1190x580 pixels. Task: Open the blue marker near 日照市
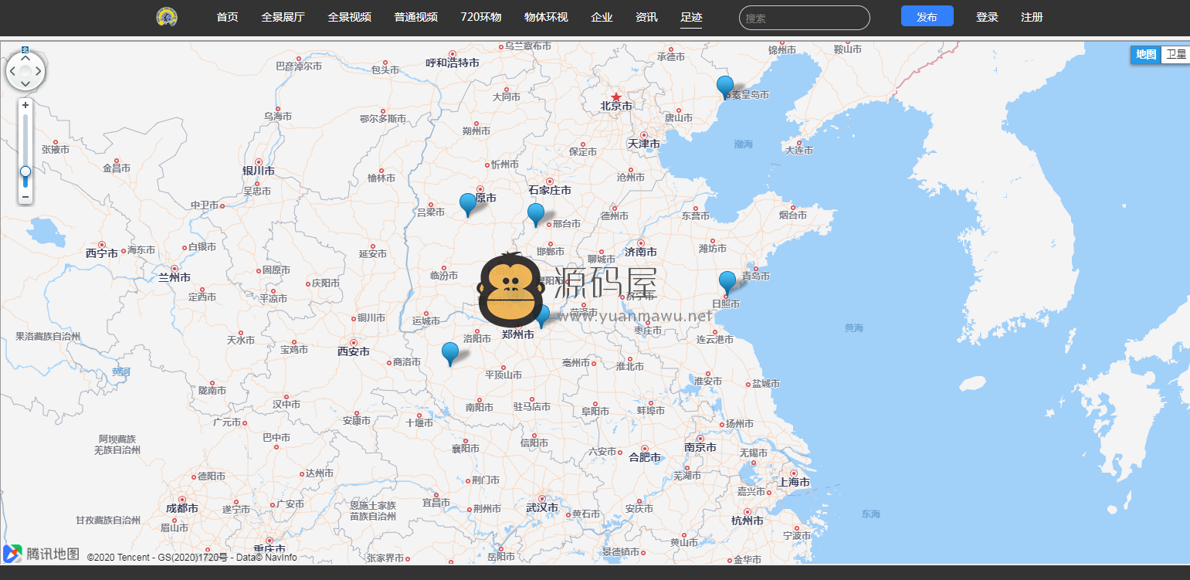click(727, 282)
